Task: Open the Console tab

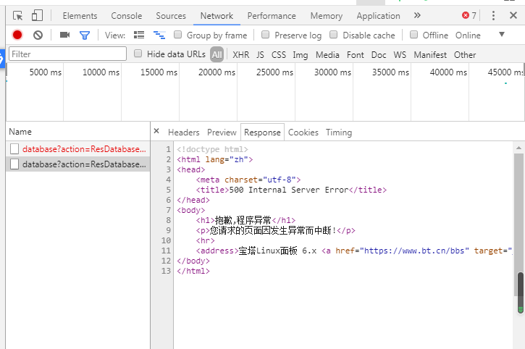Action: [x=127, y=16]
